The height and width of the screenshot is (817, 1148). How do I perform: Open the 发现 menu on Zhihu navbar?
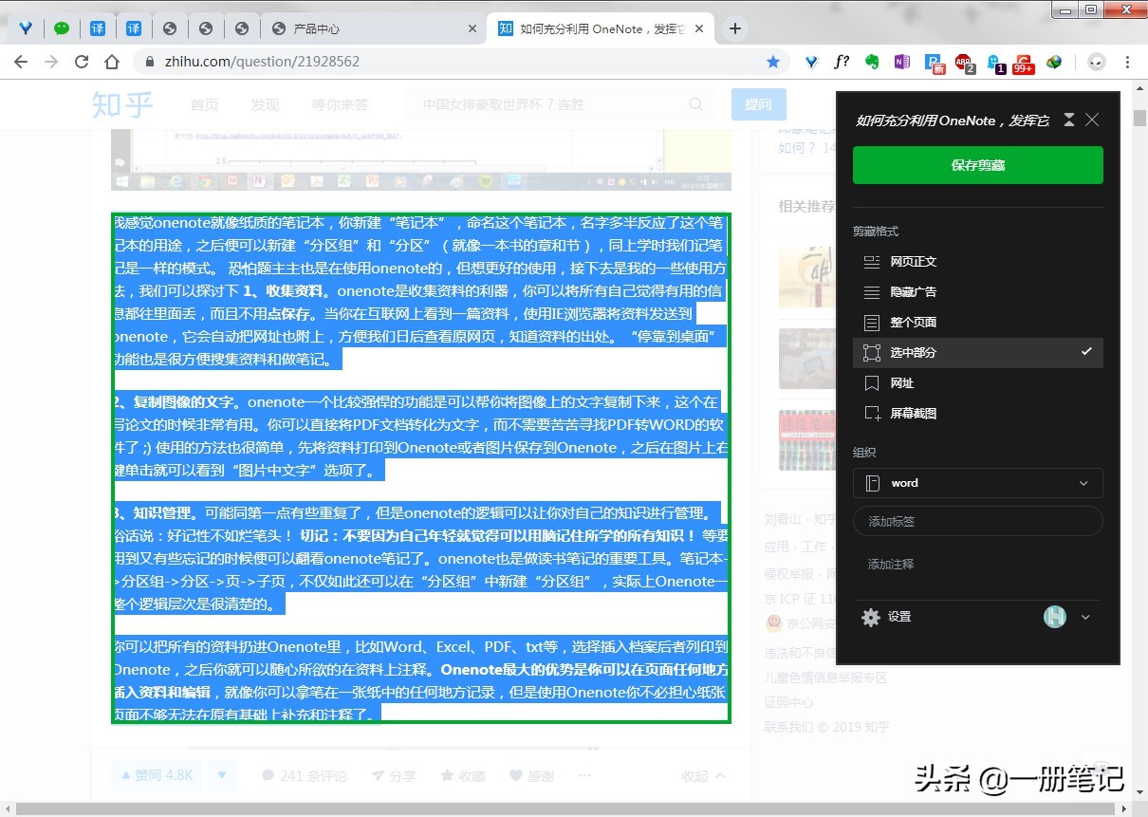(265, 104)
